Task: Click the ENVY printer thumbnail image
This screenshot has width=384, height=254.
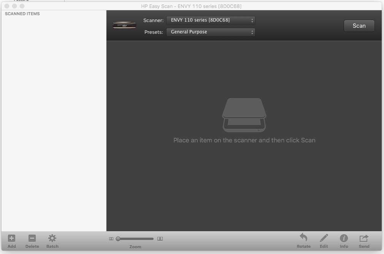Action: click(124, 25)
